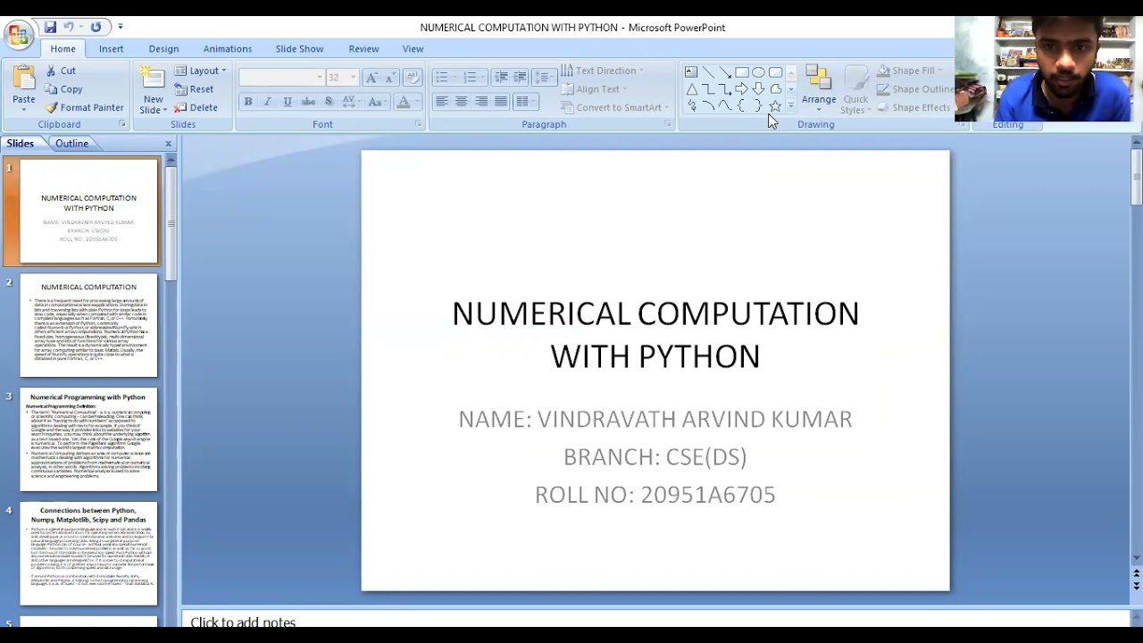Save the presentation using the floppy disk icon

pos(51,28)
